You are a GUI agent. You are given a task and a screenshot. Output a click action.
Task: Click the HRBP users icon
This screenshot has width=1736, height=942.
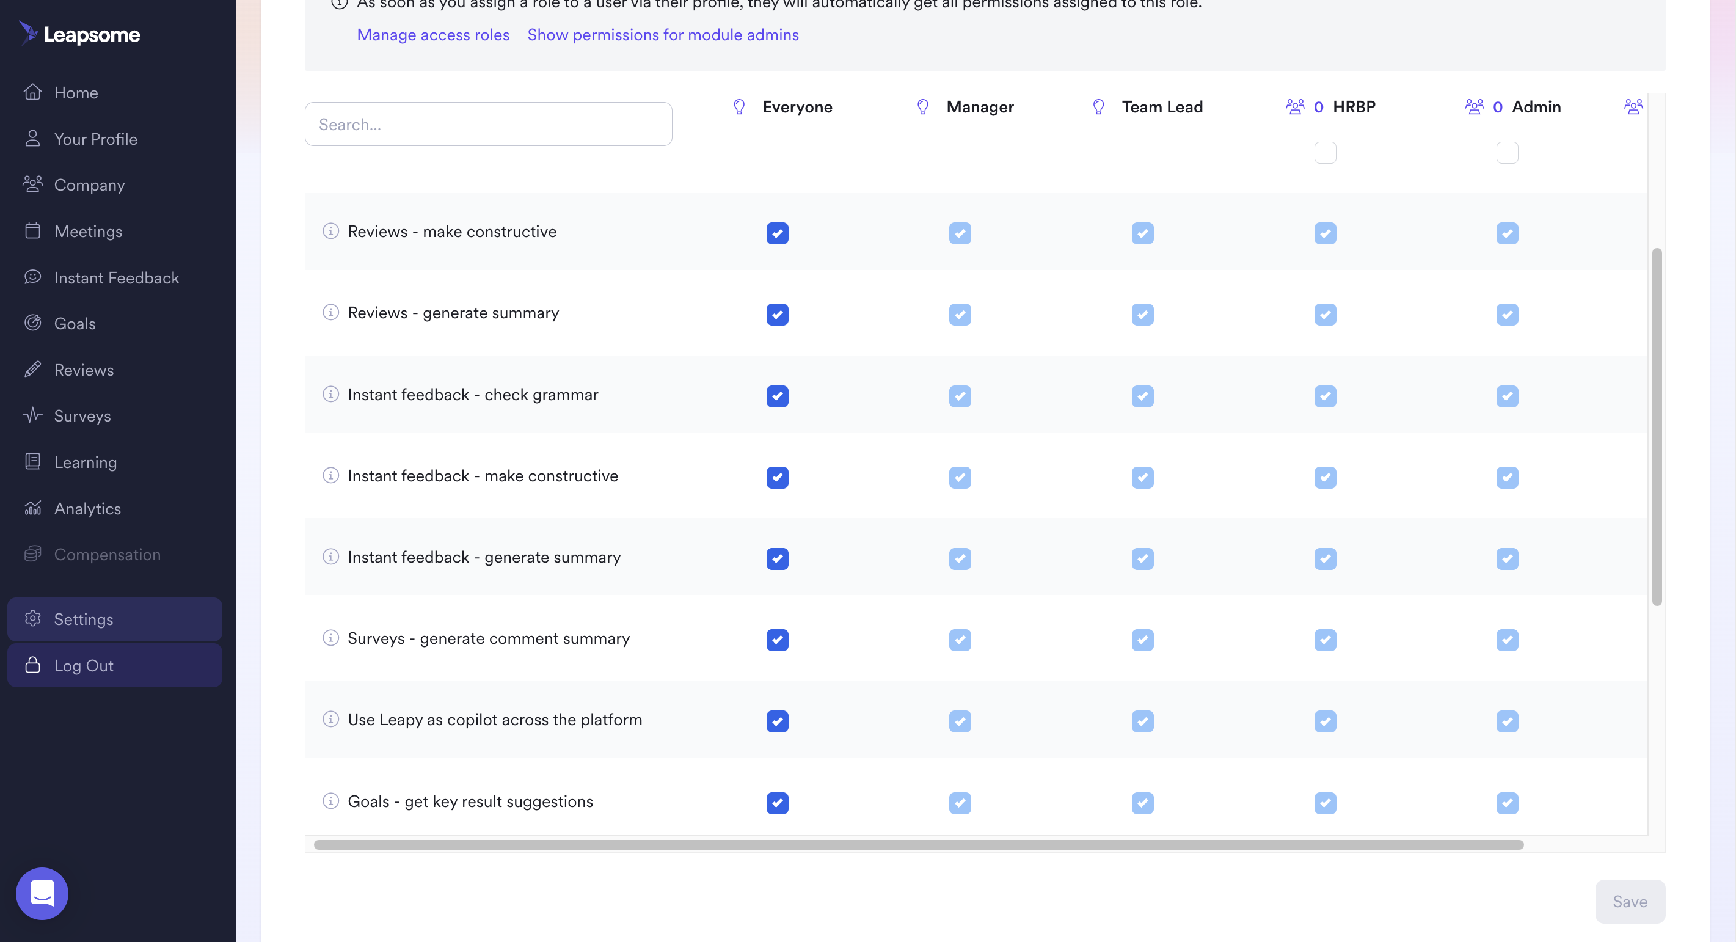click(x=1294, y=107)
